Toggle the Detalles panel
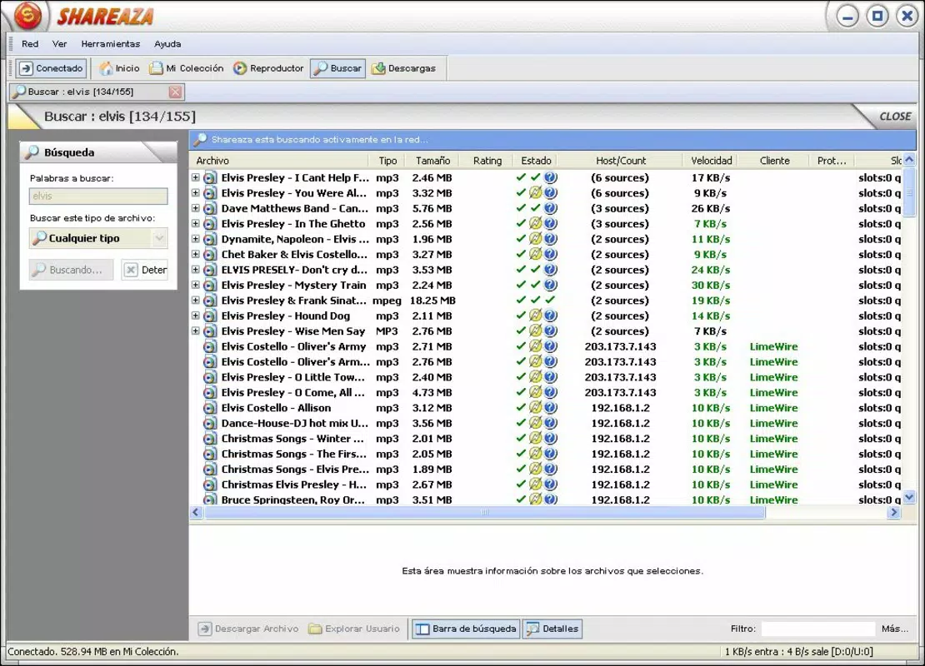Image resolution: width=925 pixels, height=666 pixels. coord(552,629)
